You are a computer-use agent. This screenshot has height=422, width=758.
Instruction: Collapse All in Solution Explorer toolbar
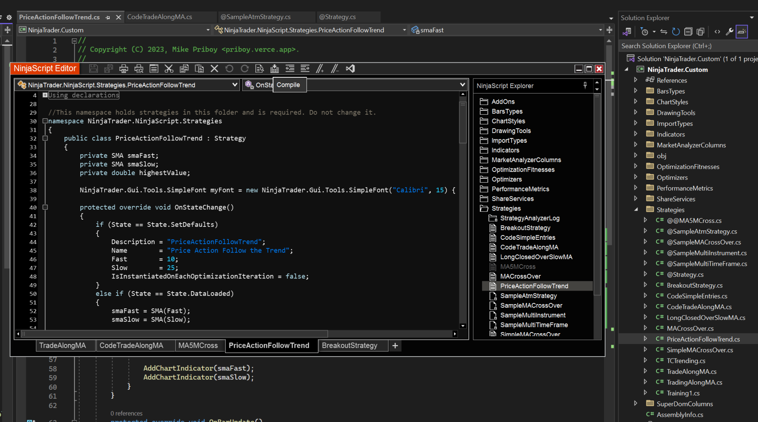tap(688, 32)
